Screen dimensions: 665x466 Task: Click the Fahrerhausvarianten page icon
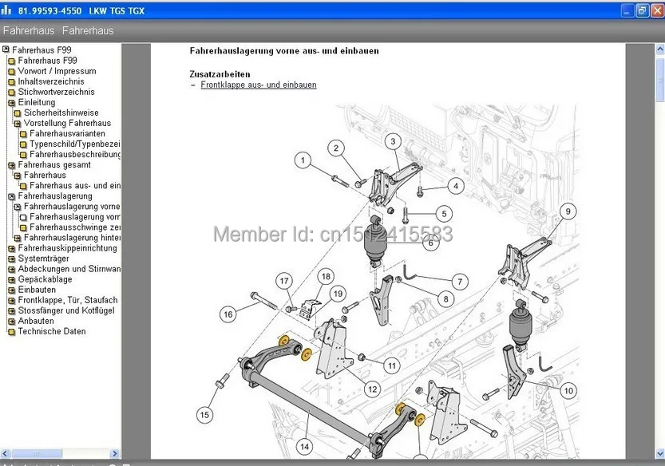[x=23, y=133]
